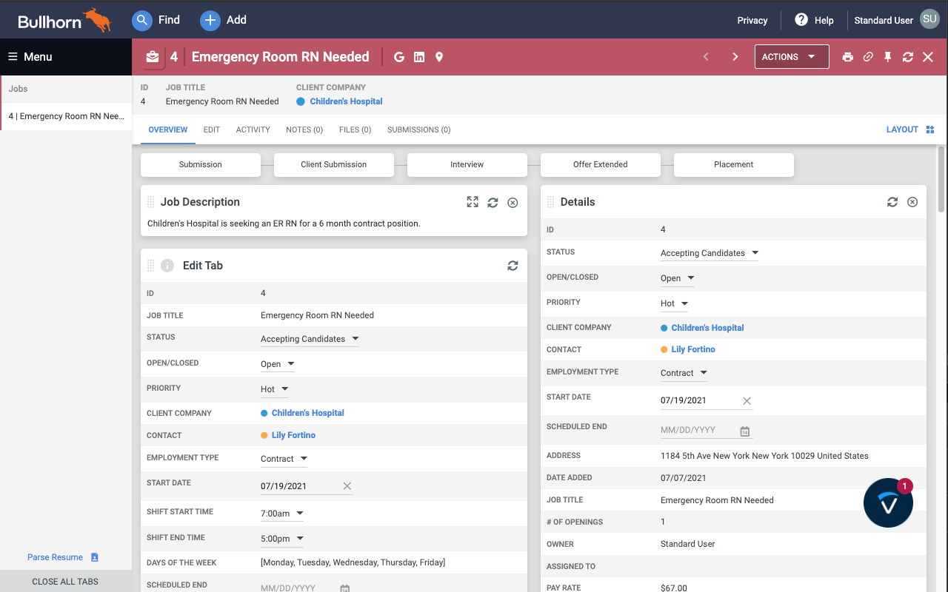Open the Actions dropdown
Image resolution: width=948 pixels, height=592 pixels.
792,57
